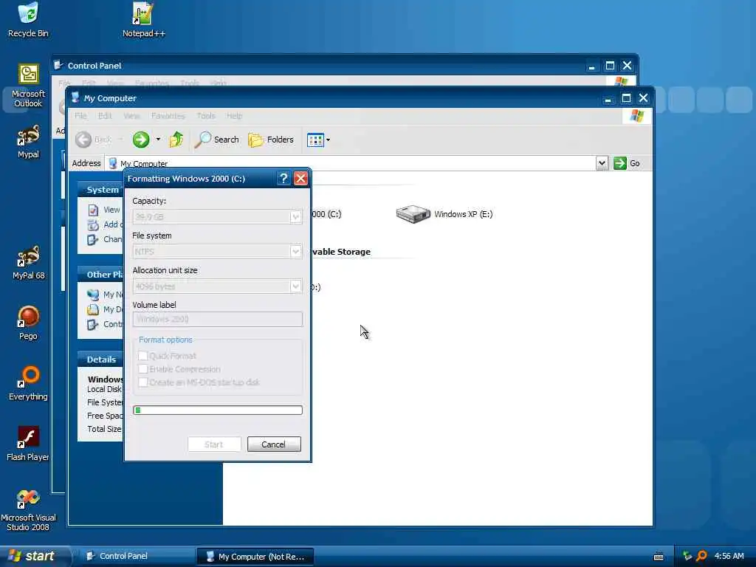Screen dimensions: 756x567
Task: Open the Flash Player desktop shortcut
Action: [28, 444]
